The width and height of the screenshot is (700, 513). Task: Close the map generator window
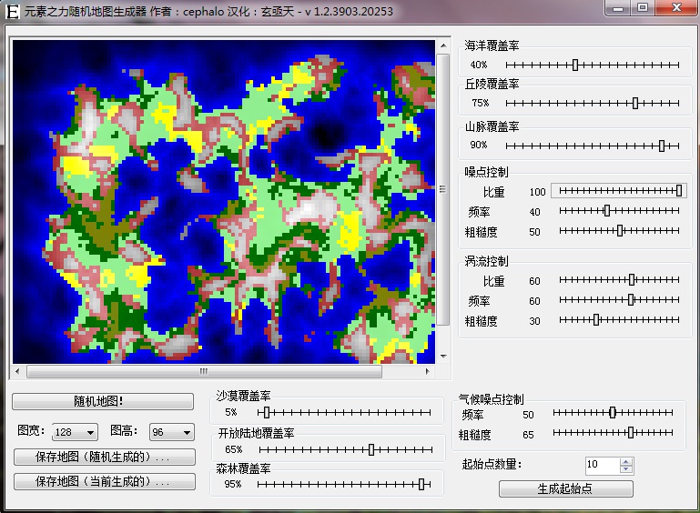(x=676, y=8)
